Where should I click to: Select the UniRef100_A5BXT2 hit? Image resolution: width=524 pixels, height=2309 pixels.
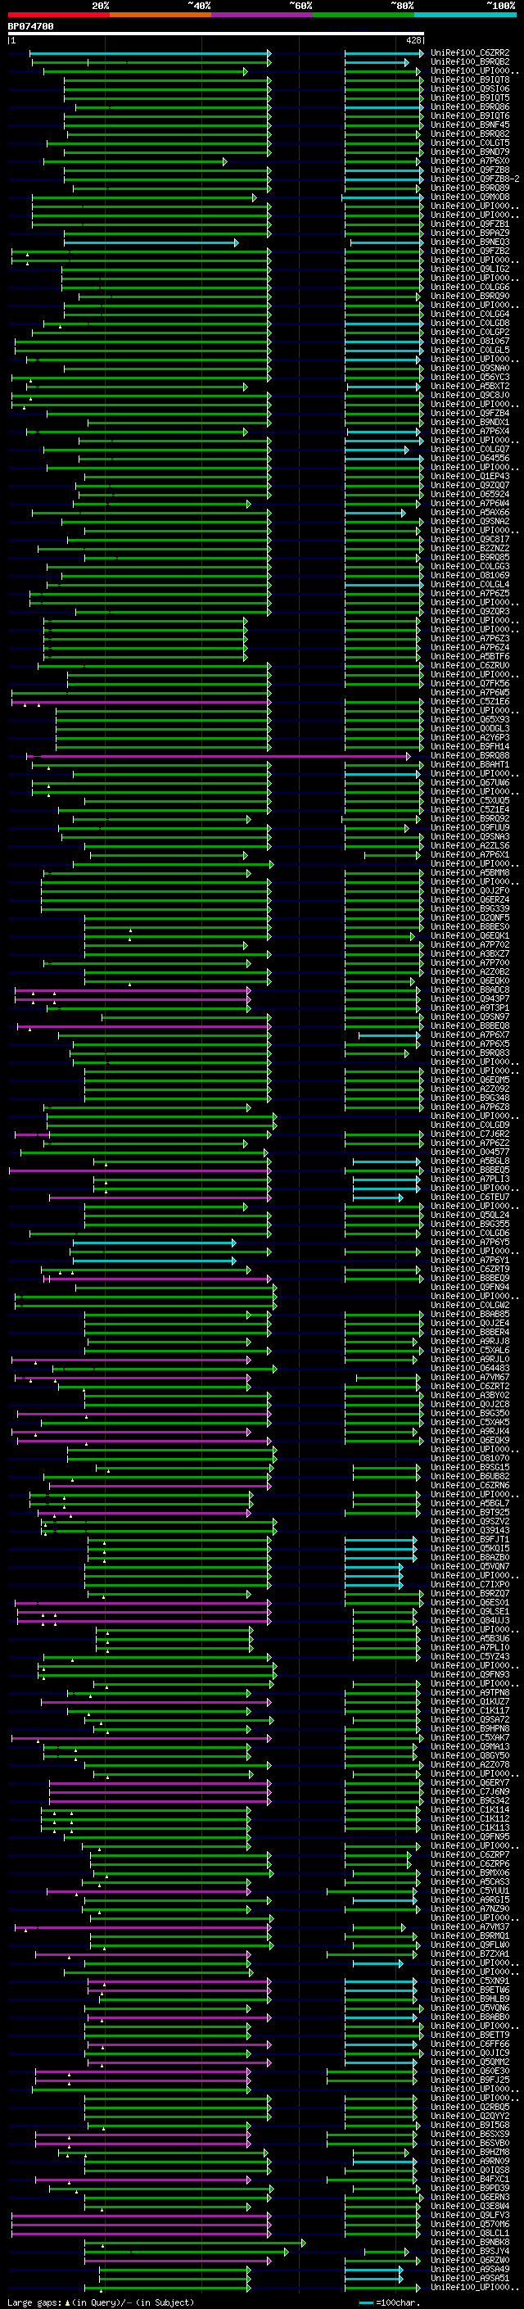470,387
